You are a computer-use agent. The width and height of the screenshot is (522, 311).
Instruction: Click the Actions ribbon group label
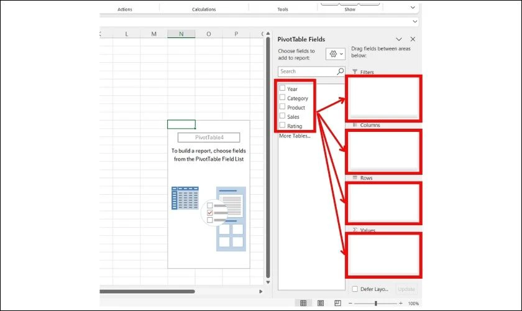tap(124, 9)
